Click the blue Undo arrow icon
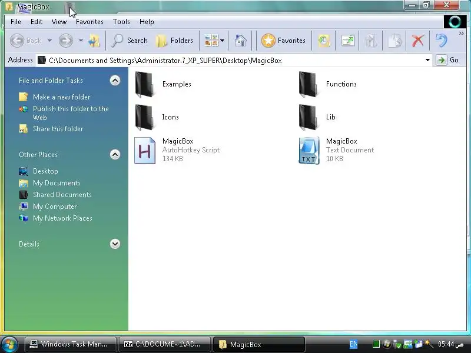 pos(441,40)
